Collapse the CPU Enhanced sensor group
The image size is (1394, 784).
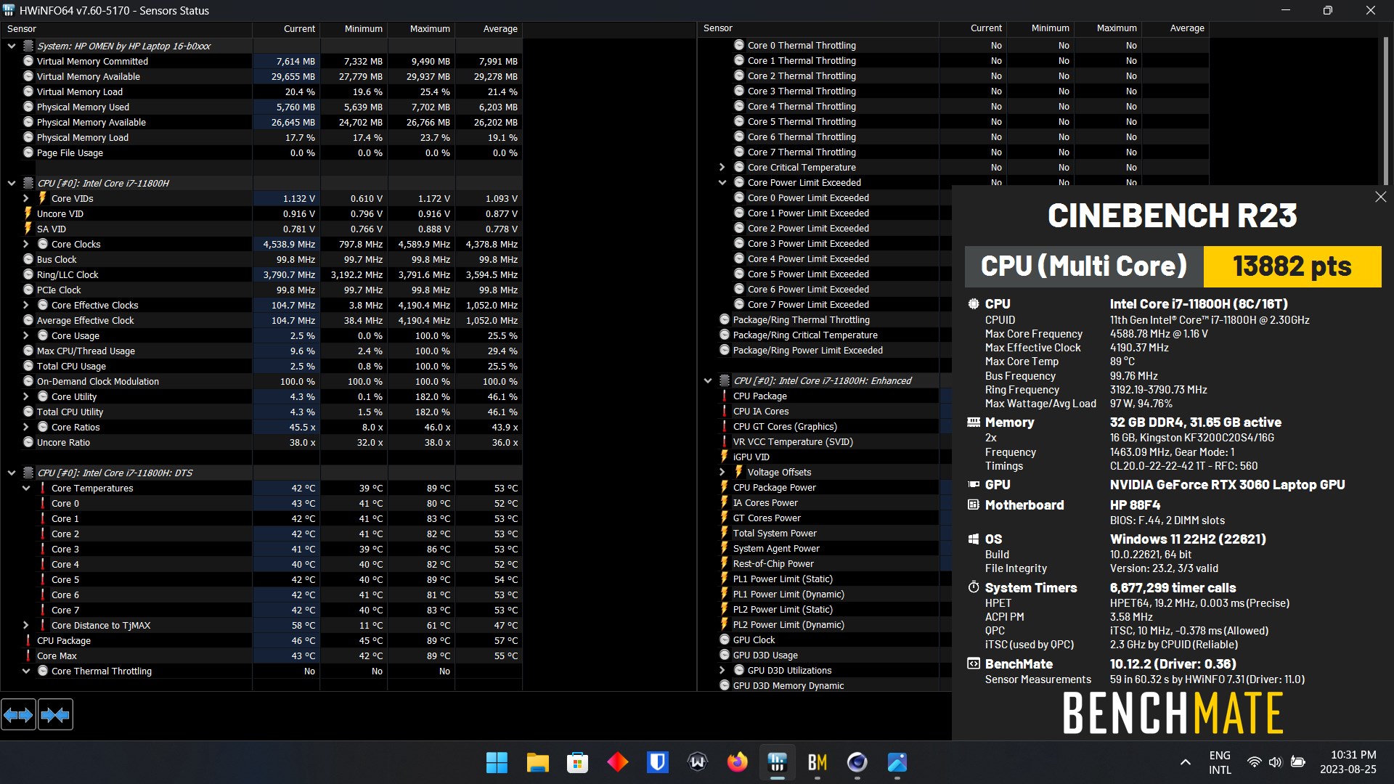click(708, 380)
